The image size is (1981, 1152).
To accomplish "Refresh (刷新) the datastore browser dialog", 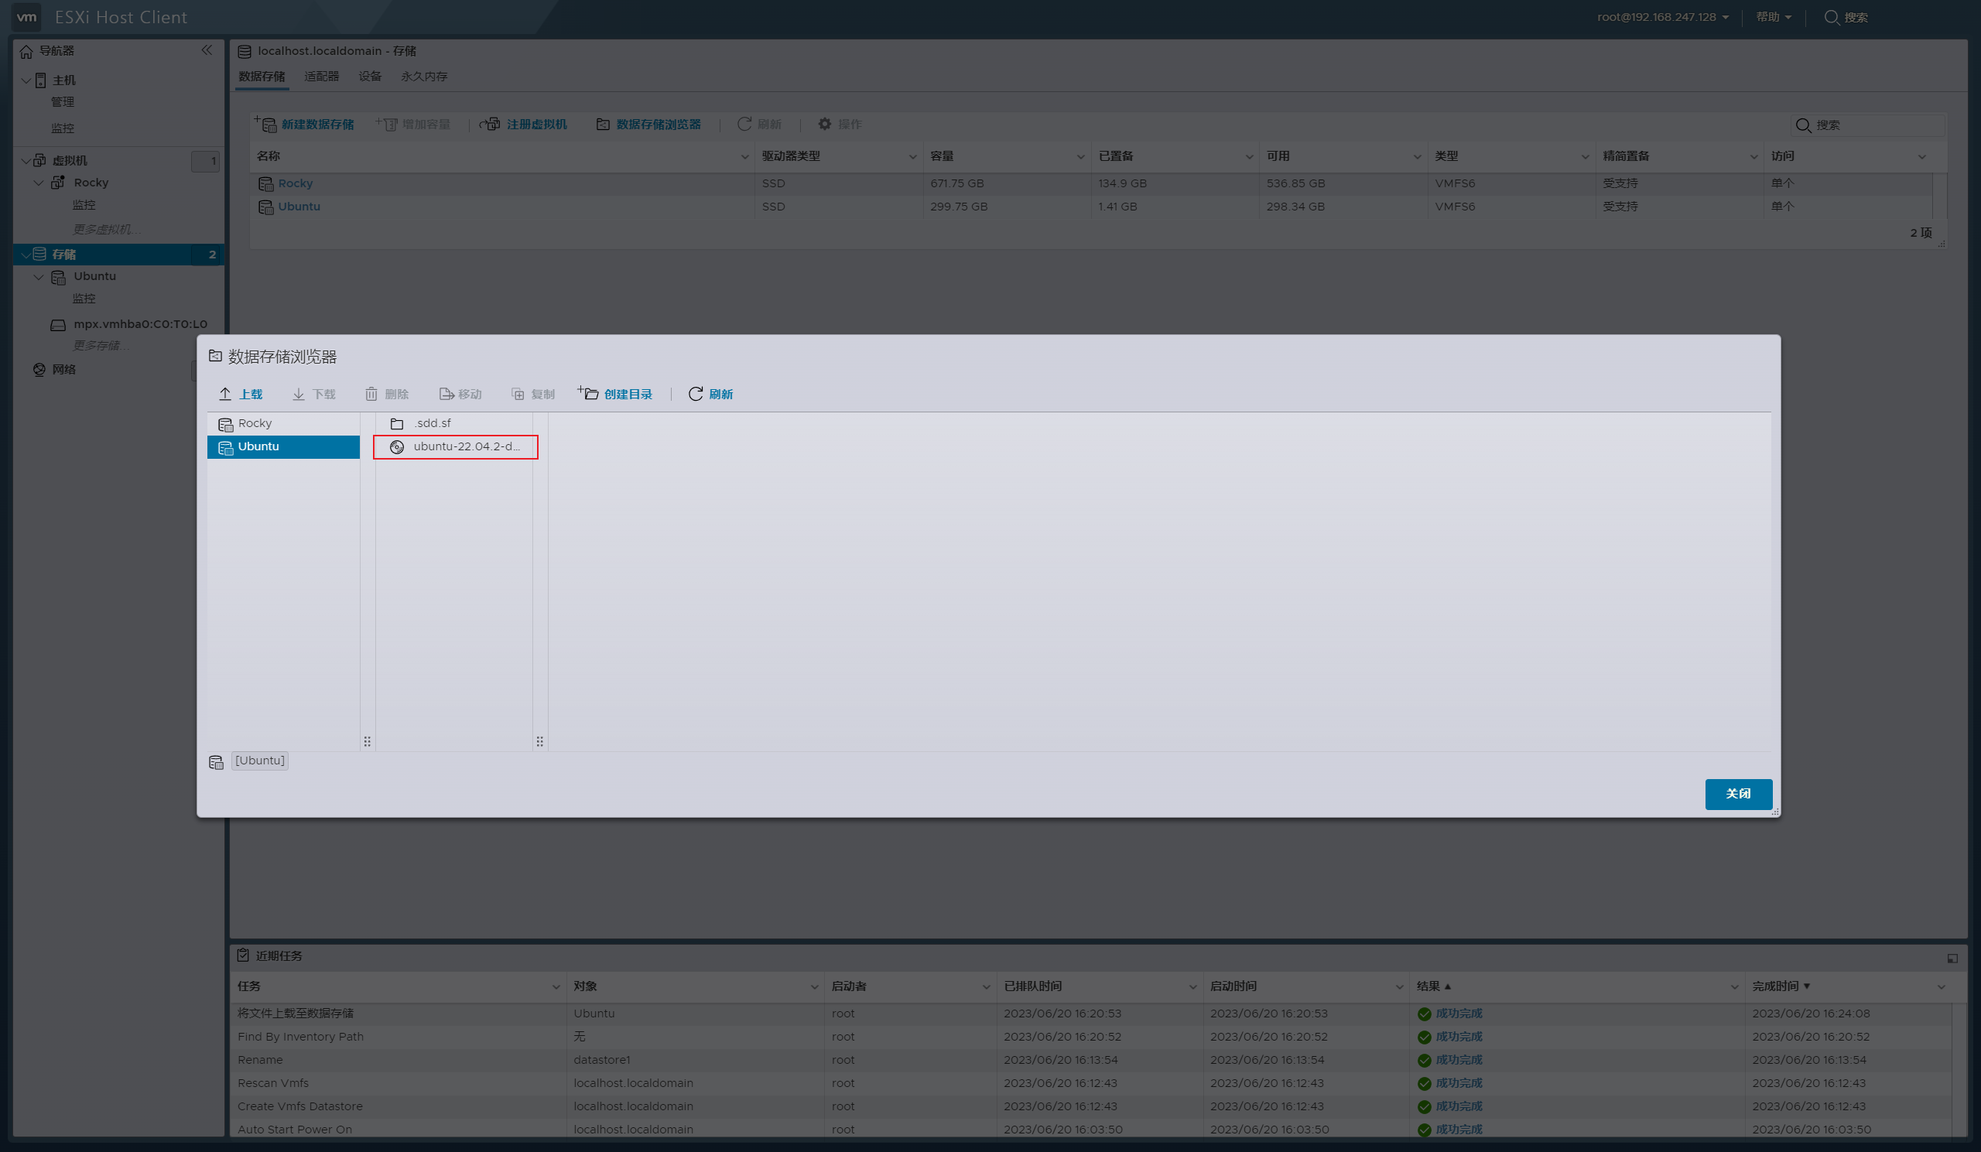I will (x=710, y=394).
